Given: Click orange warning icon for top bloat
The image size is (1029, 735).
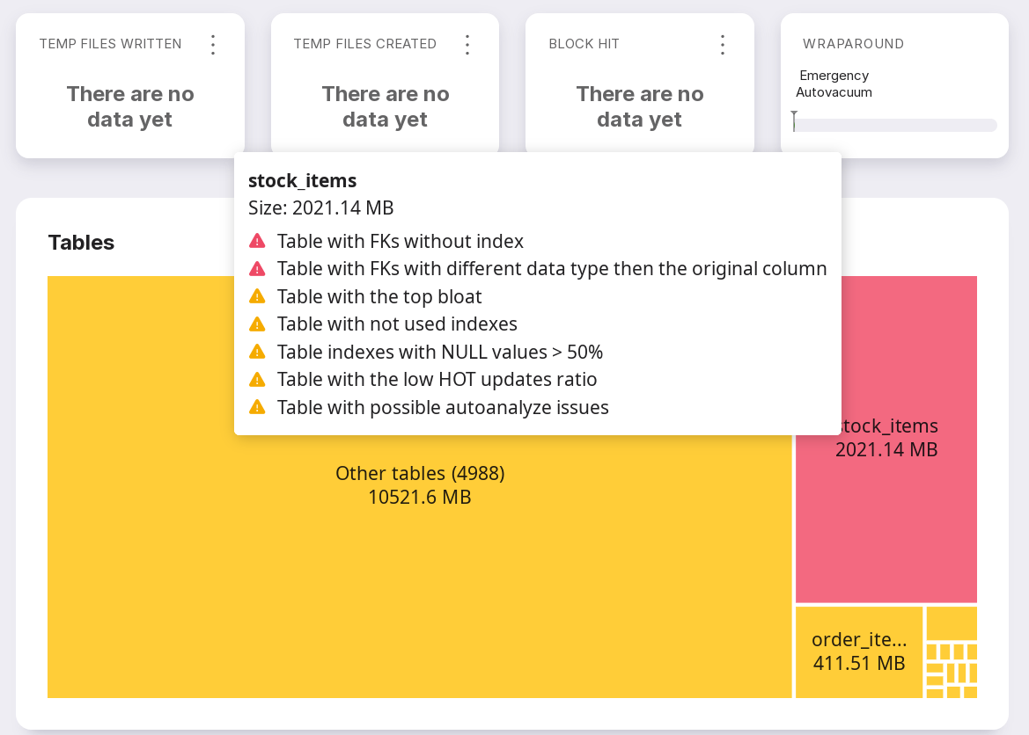Looking at the screenshot, I should (257, 296).
